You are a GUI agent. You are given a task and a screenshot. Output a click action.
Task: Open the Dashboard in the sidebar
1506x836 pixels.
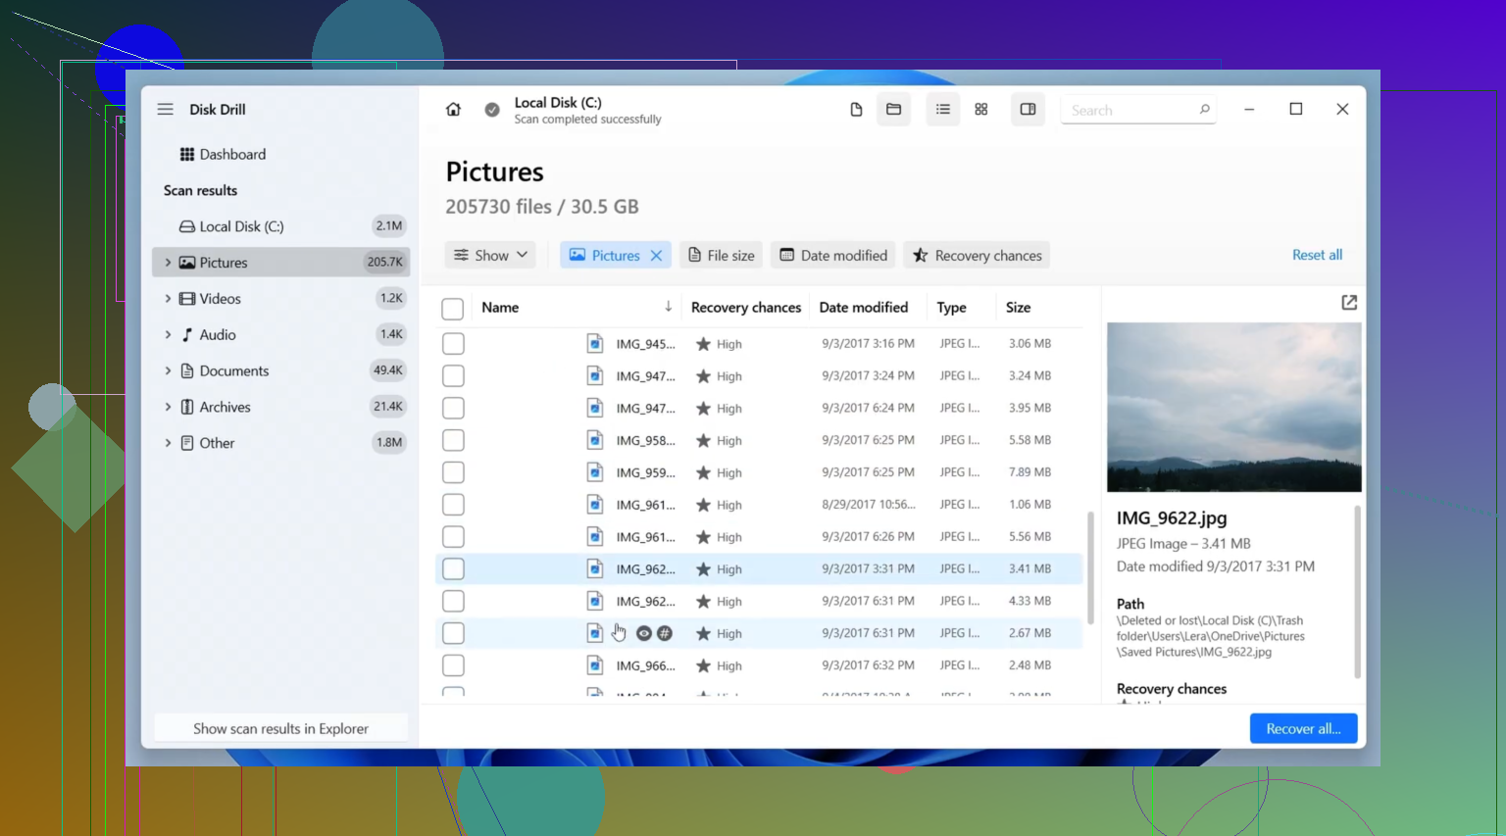point(232,155)
